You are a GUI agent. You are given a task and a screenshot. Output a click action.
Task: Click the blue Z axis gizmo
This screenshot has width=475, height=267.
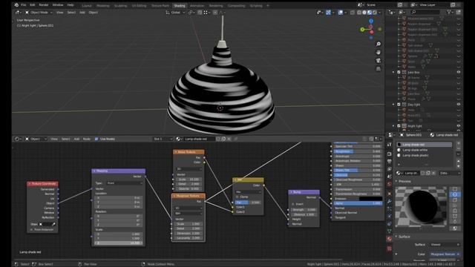click(x=371, y=21)
